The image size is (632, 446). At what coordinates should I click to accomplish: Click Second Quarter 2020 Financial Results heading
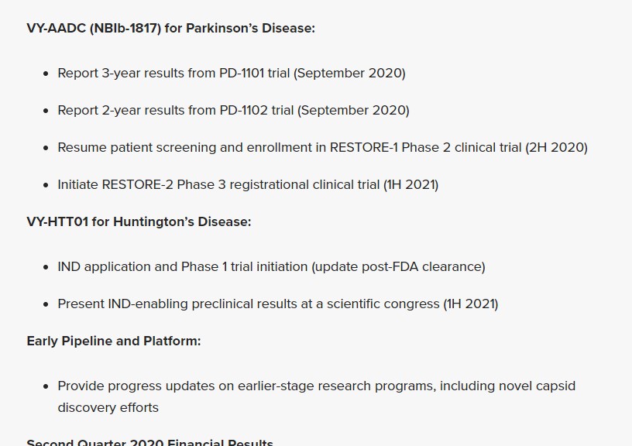149,441
